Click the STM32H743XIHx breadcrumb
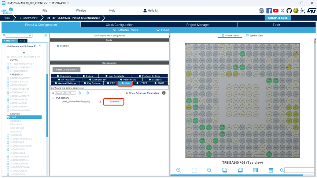The image size is (317, 178). click(x=28, y=18)
